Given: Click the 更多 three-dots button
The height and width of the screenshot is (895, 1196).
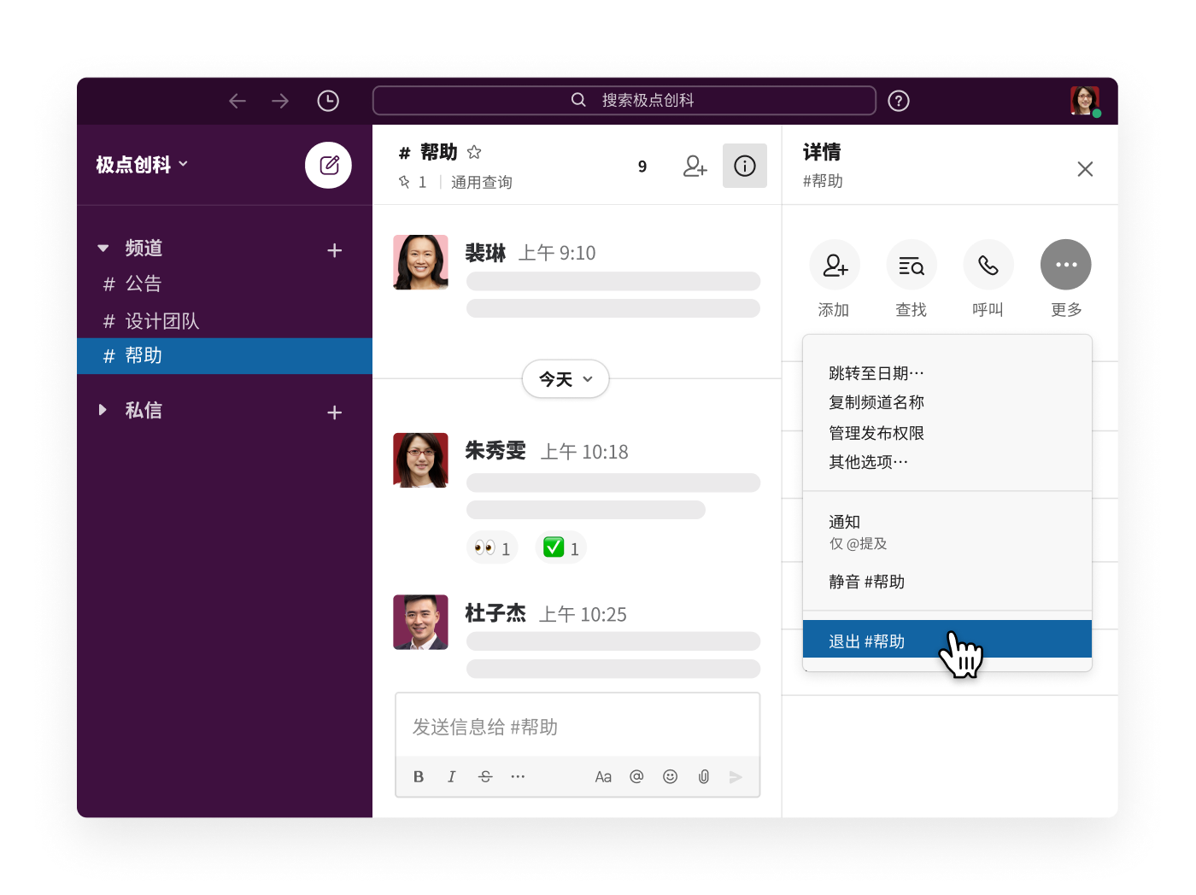Looking at the screenshot, I should (x=1066, y=265).
